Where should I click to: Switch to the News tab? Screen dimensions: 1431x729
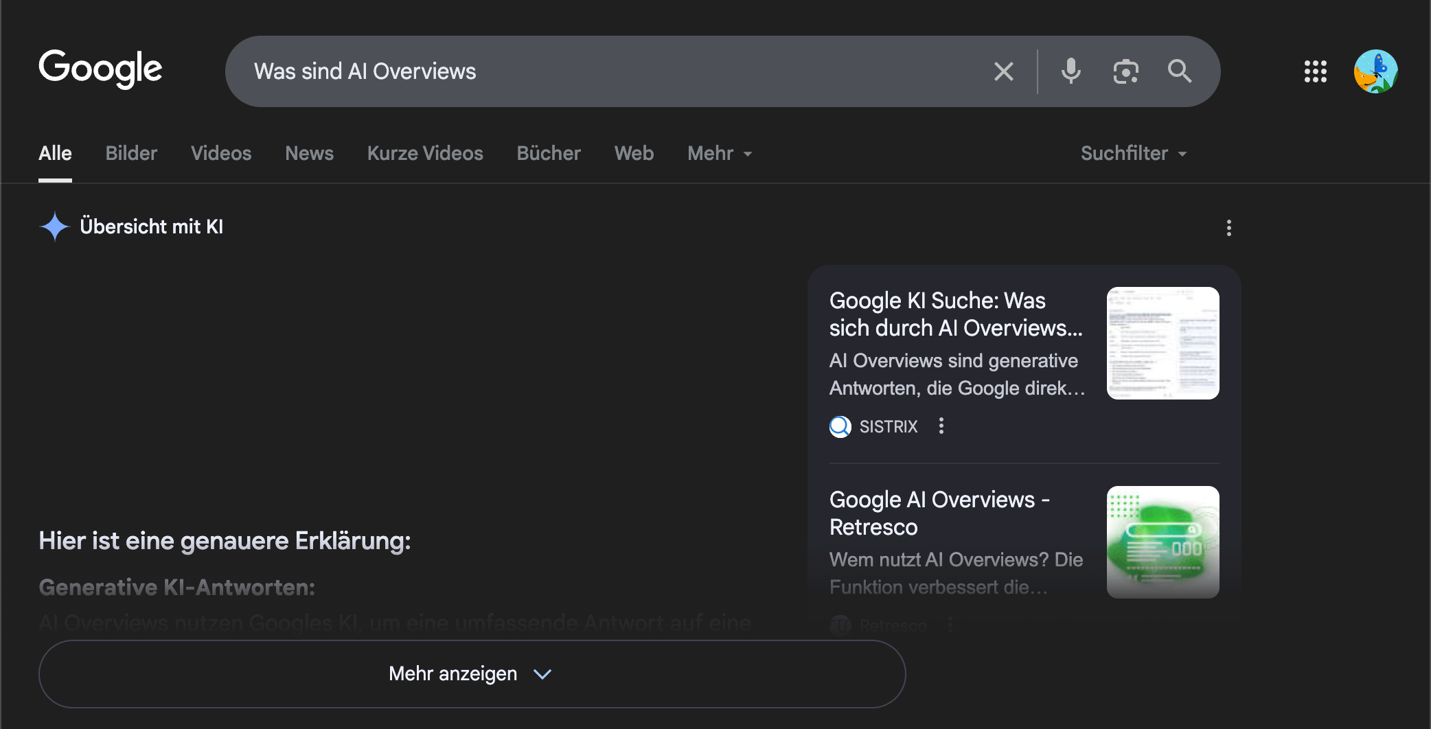point(309,154)
